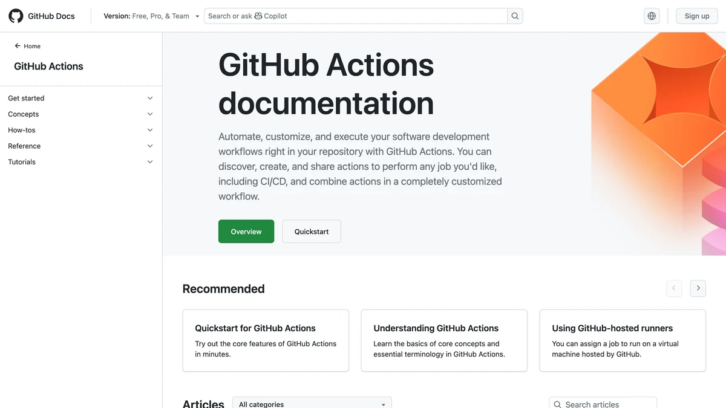Click the GitHub Octocat logo icon
The height and width of the screenshot is (408, 726).
click(16, 16)
